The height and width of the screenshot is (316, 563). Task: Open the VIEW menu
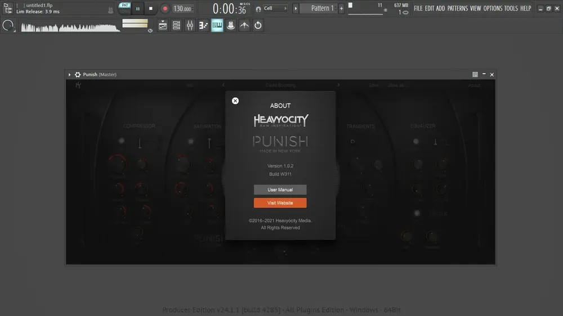(x=475, y=8)
